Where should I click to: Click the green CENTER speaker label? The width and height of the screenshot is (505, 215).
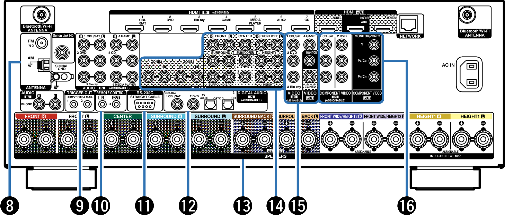[123, 117]
